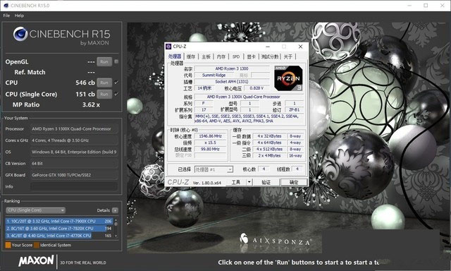Click the ranking list scroll up arrow

(x=116, y=220)
